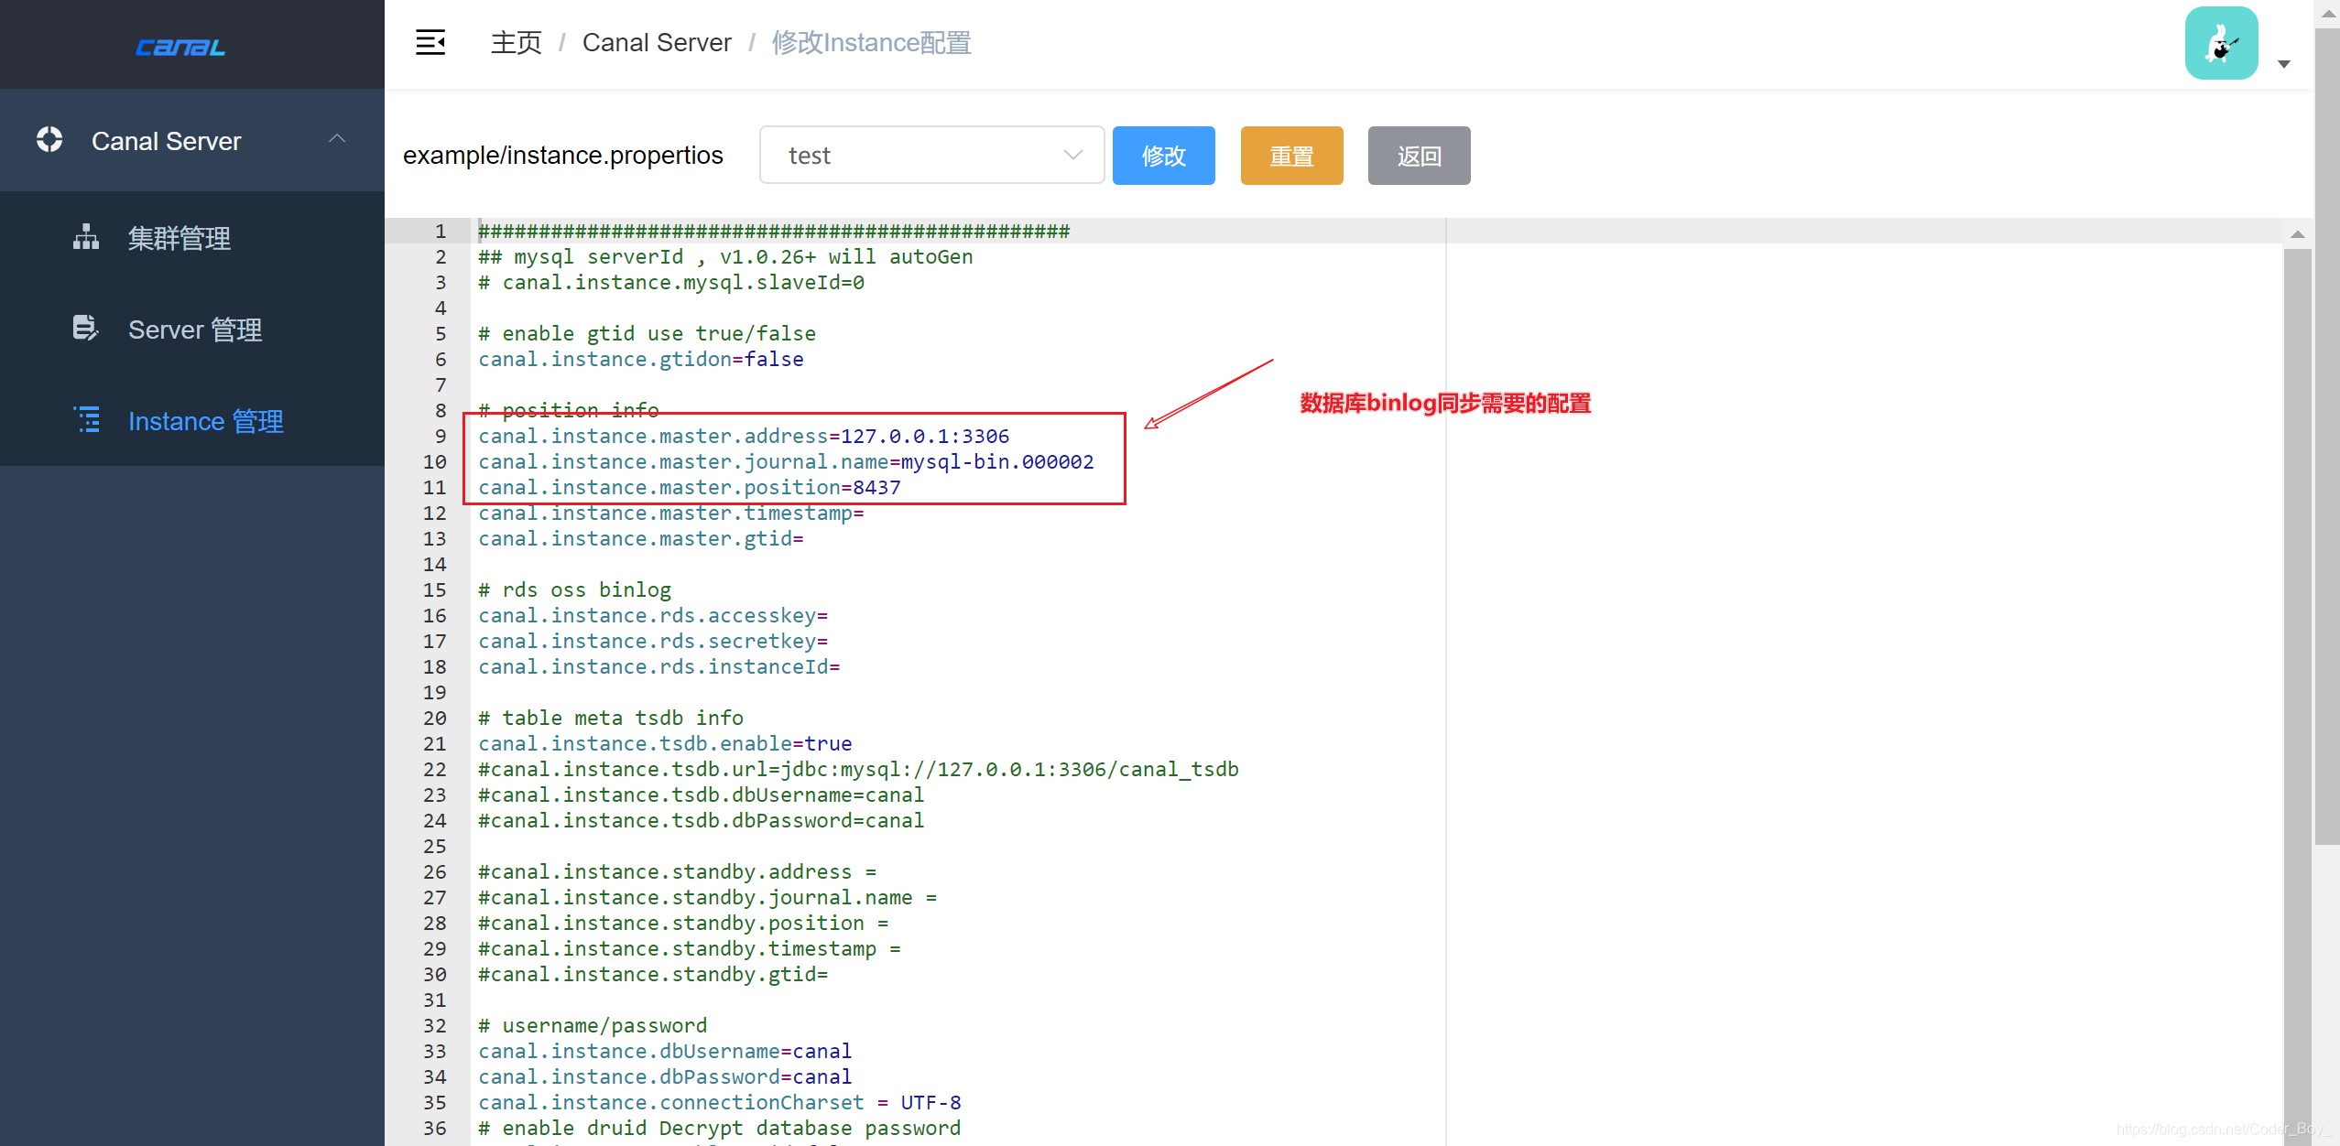Click canal.instance.master.timestamp= line
Viewport: 2340px width, 1146px height.
(x=671, y=513)
